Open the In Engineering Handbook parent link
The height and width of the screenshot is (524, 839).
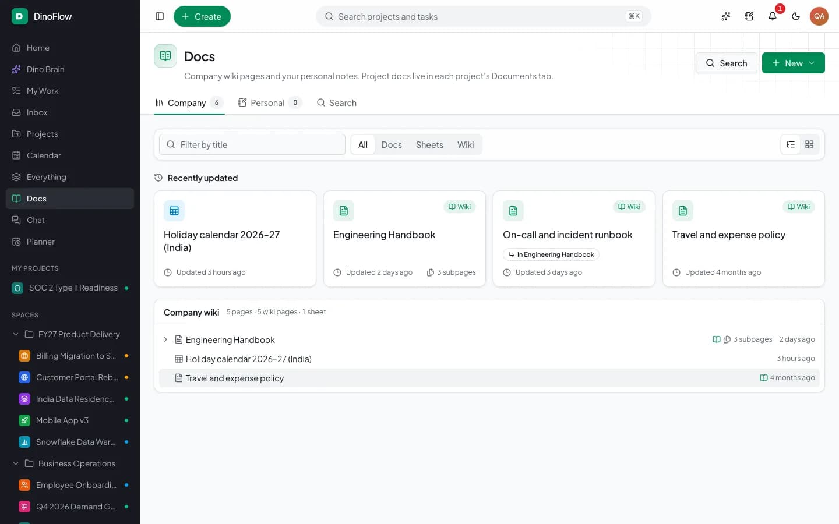point(551,254)
